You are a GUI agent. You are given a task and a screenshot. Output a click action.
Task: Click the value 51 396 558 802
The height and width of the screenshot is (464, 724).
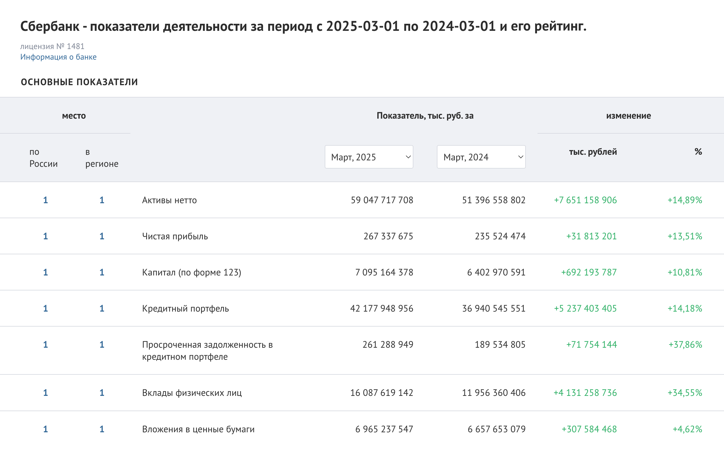click(x=494, y=200)
